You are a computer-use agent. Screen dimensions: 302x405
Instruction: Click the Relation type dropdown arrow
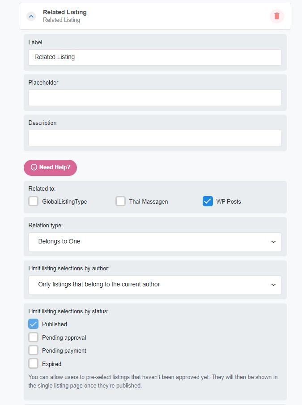(x=273, y=242)
